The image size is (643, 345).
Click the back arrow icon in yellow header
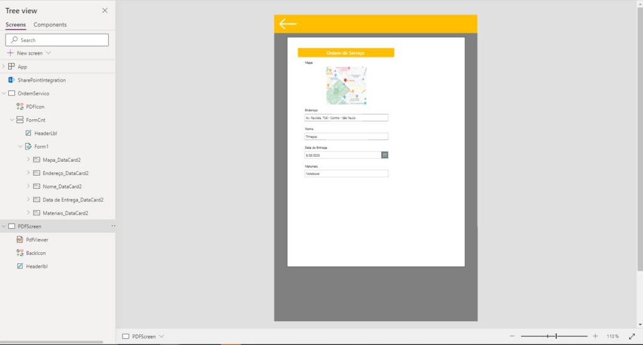(x=288, y=24)
